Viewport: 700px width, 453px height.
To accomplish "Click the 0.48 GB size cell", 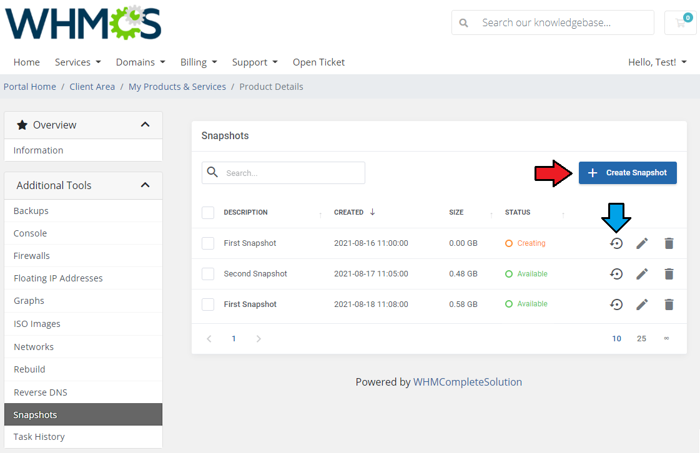I will (x=463, y=273).
